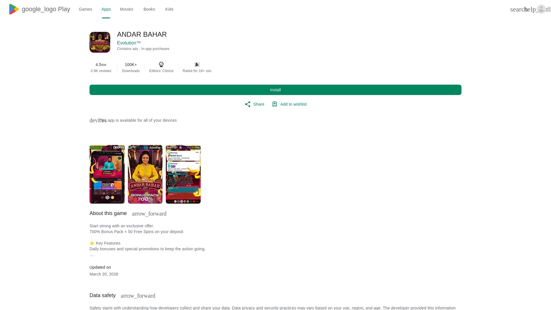Expand Data safety section arrow

coord(138,296)
